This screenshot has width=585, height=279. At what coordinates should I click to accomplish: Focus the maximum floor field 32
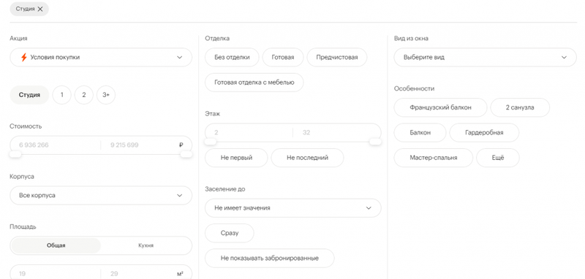336,132
